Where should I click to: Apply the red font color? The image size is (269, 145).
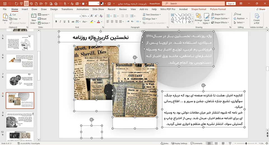click(x=98, y=22)
